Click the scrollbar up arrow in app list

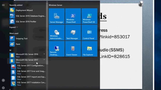(x=47, y=1)
